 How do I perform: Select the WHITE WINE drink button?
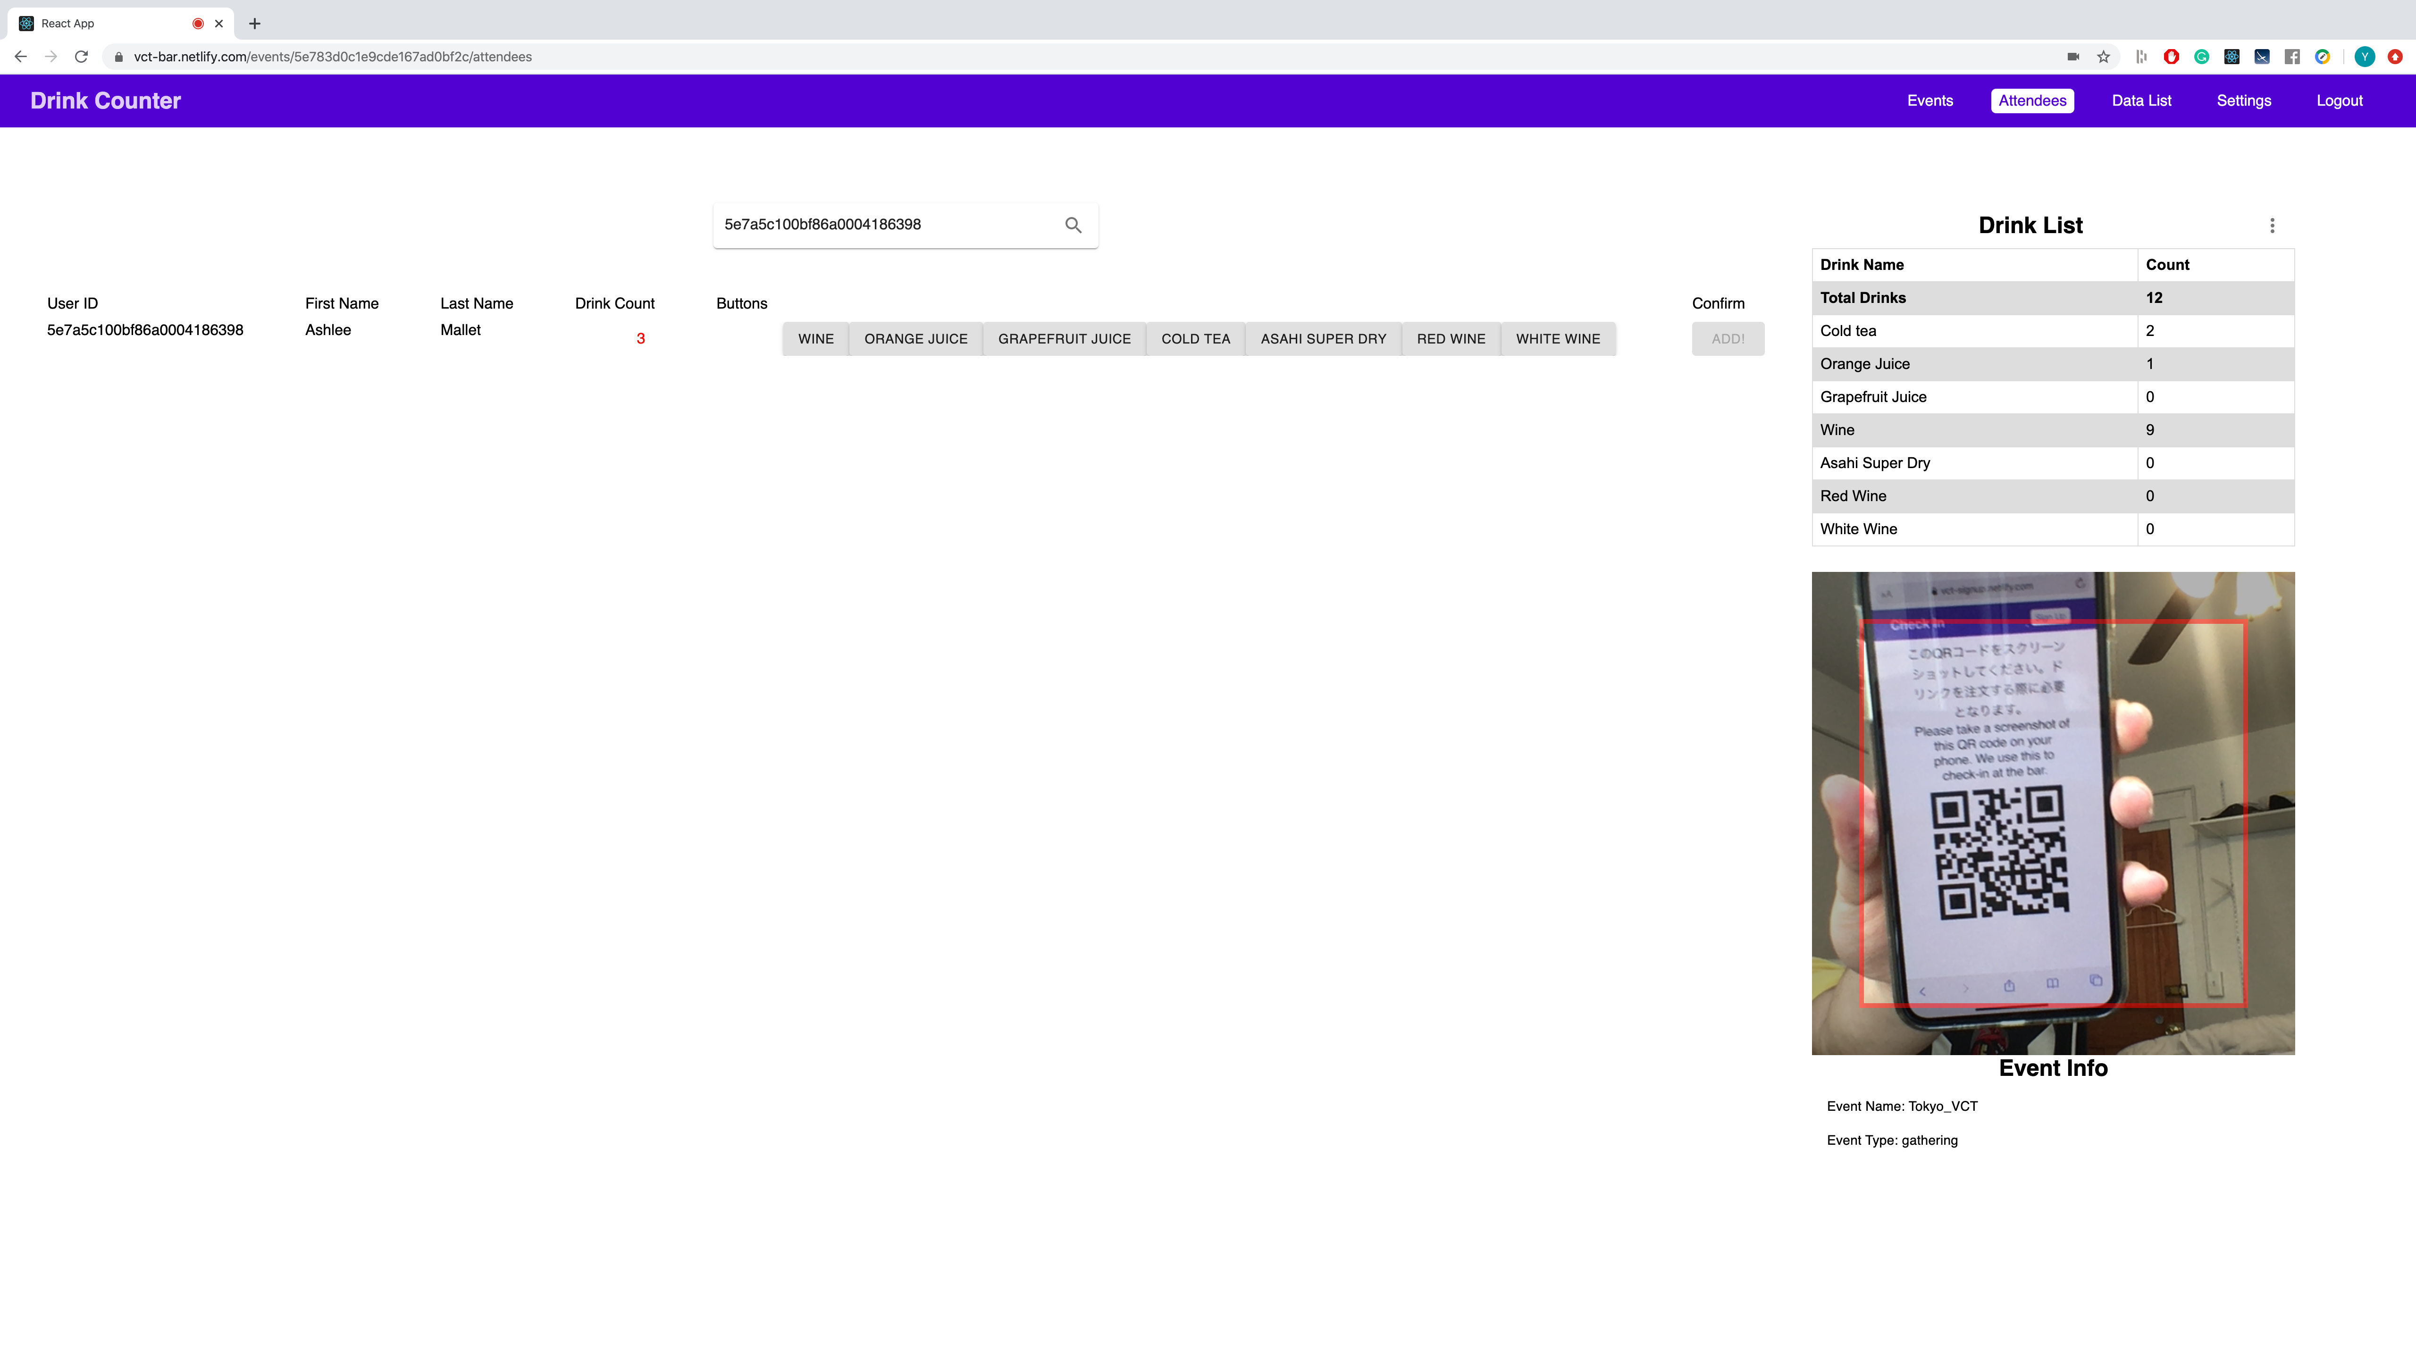1558,339
